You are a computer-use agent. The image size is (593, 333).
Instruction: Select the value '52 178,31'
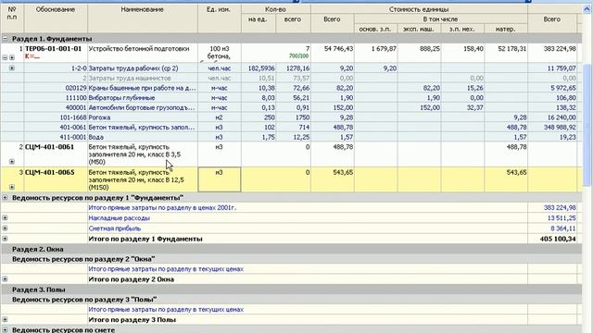(x=512, y=49)
